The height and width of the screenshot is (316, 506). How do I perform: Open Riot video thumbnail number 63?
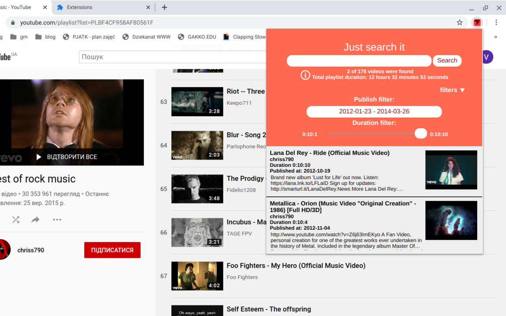(x=197, y=102)
